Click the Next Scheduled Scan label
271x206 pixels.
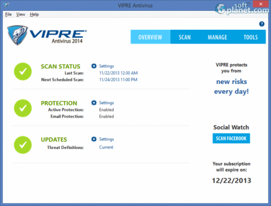(62, 80)
